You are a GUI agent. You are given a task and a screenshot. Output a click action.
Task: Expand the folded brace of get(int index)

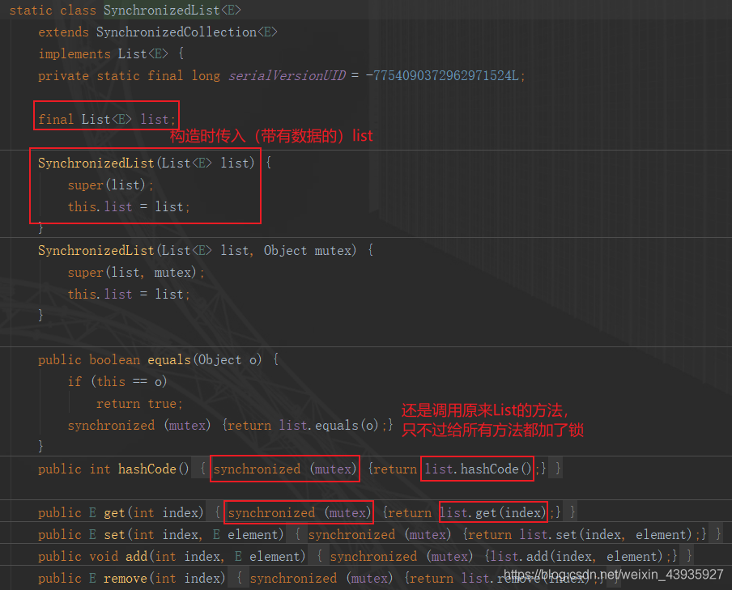pos(219,512)
